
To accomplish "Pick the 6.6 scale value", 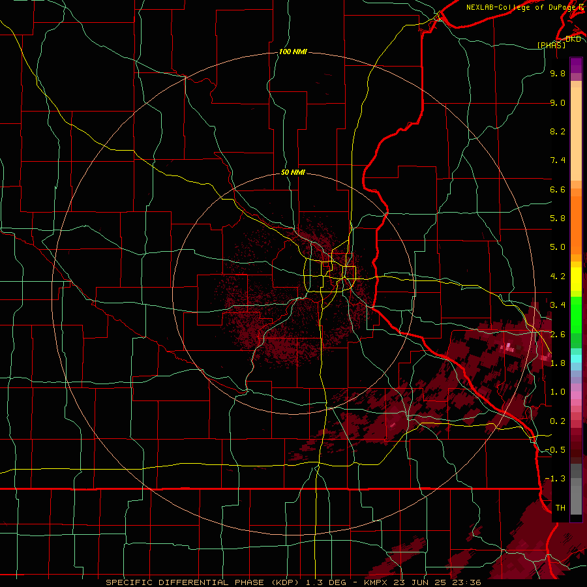I will coord(558,189).
